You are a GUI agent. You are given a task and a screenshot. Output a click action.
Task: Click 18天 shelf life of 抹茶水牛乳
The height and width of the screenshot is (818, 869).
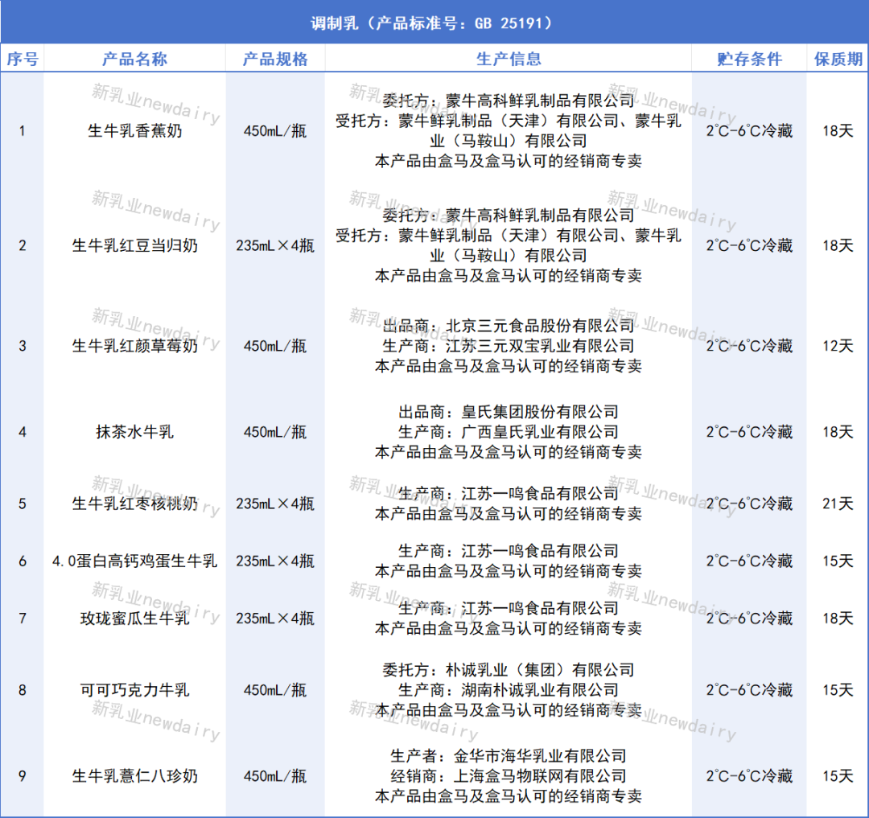[838, 432]
